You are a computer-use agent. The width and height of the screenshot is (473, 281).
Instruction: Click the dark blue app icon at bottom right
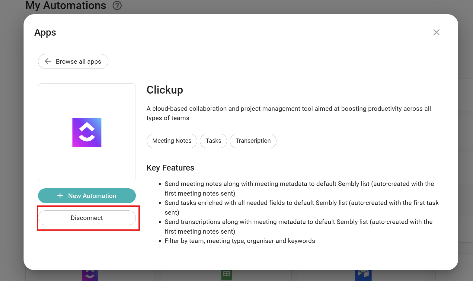[363, 275]
